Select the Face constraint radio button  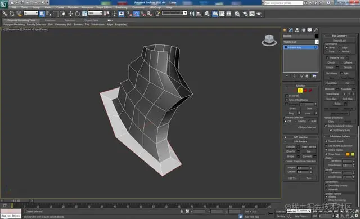point(327,51)
